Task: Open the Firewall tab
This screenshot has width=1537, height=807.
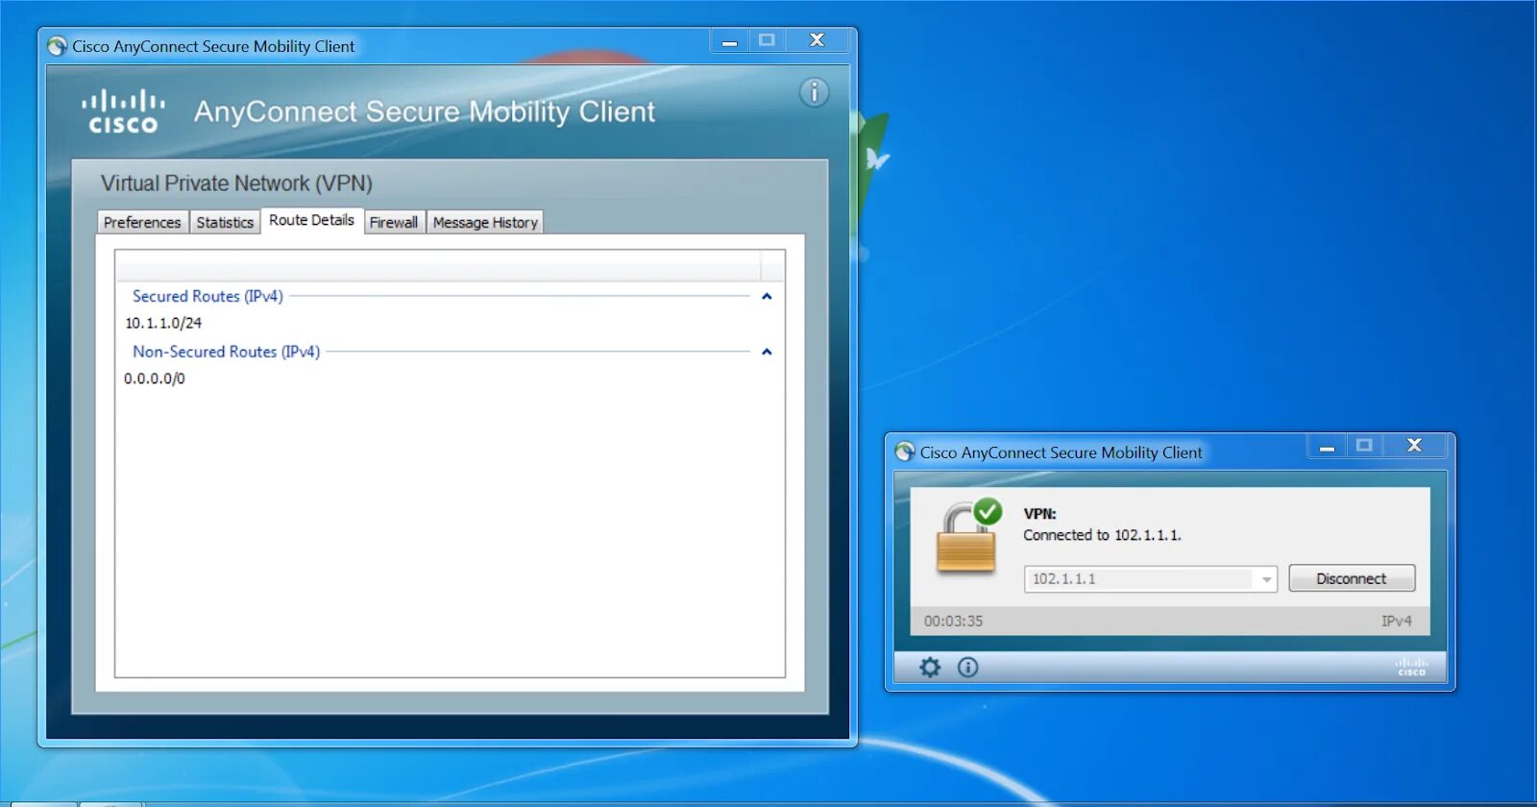Action: 394,222
